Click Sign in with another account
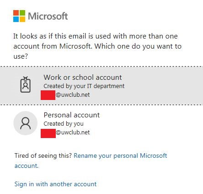This screenshot has width=203, height=194. coord(55,184)
